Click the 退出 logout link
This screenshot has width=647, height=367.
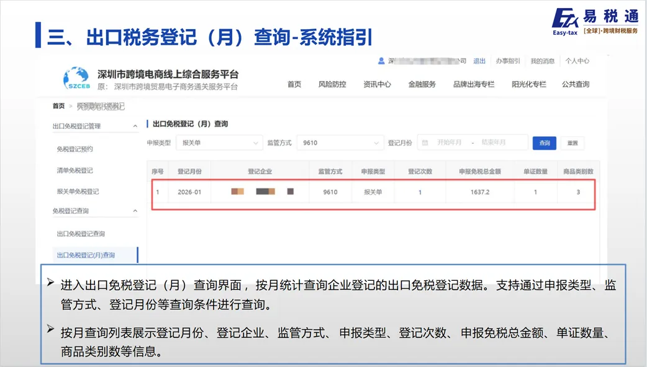pyautogui.click(x=479, y=61)
